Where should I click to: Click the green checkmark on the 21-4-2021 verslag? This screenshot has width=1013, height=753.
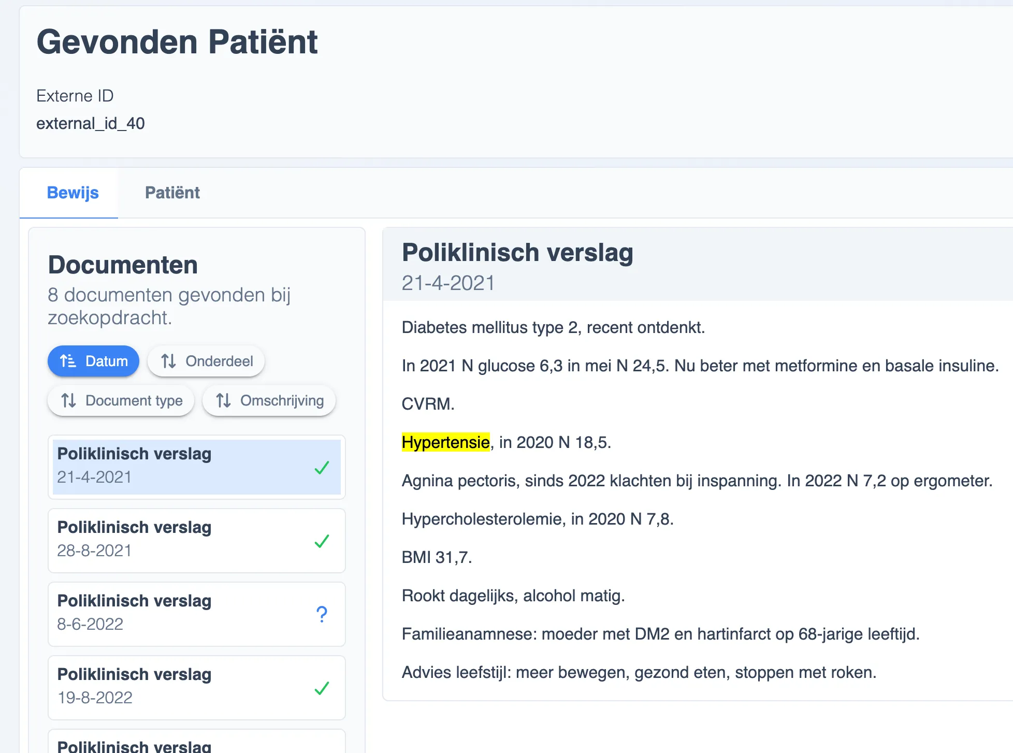[x=322, y=468]
